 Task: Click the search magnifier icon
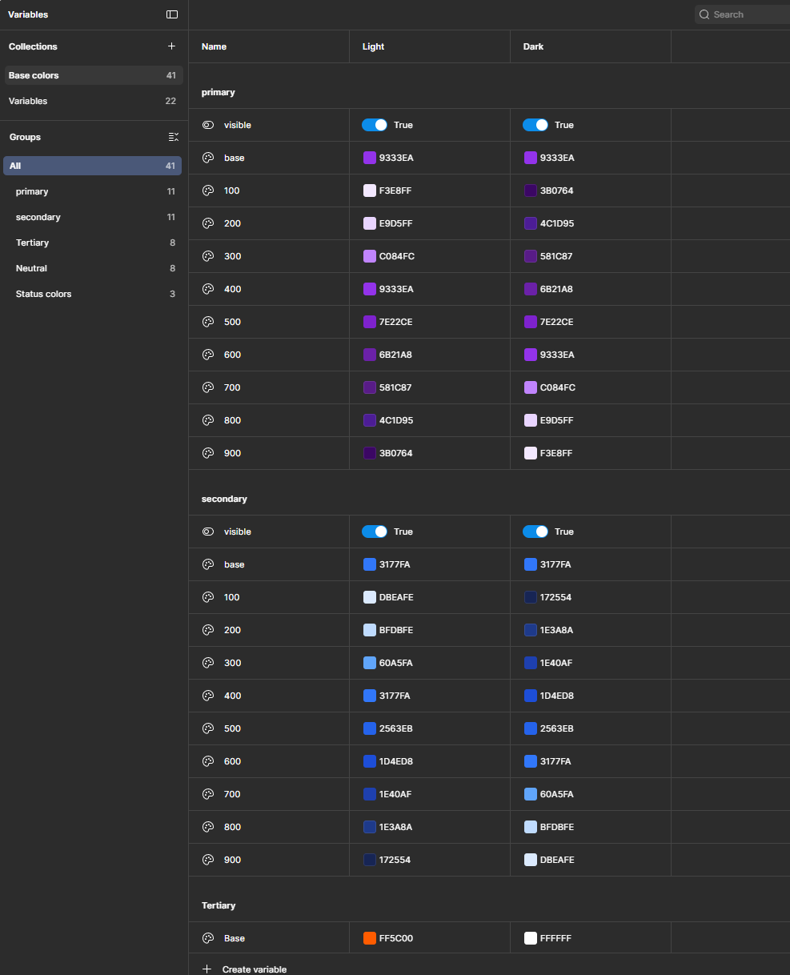[704, 14]
